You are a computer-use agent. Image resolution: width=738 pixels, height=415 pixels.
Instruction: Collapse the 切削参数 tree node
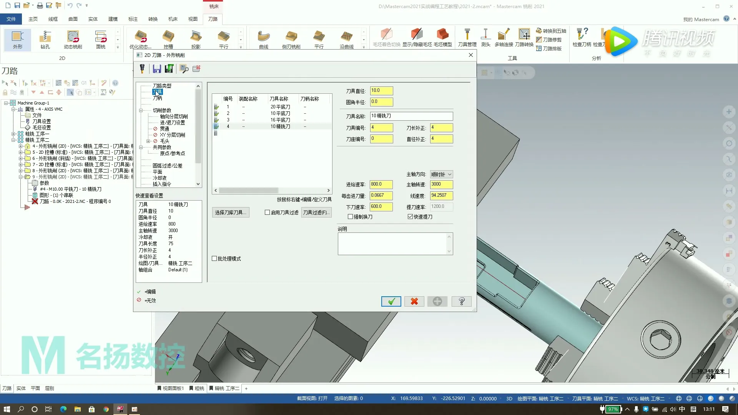pos(141,110)
